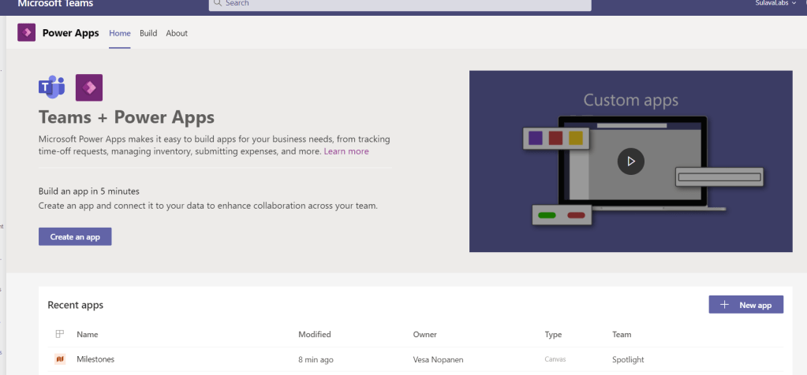Switch to the Home tab

click(x=119, y=33)
